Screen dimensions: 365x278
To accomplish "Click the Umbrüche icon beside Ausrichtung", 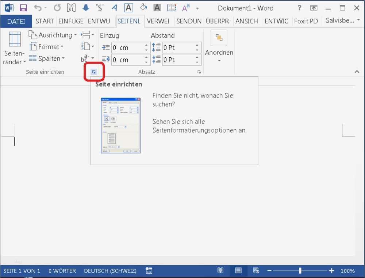I will (87, 35).
